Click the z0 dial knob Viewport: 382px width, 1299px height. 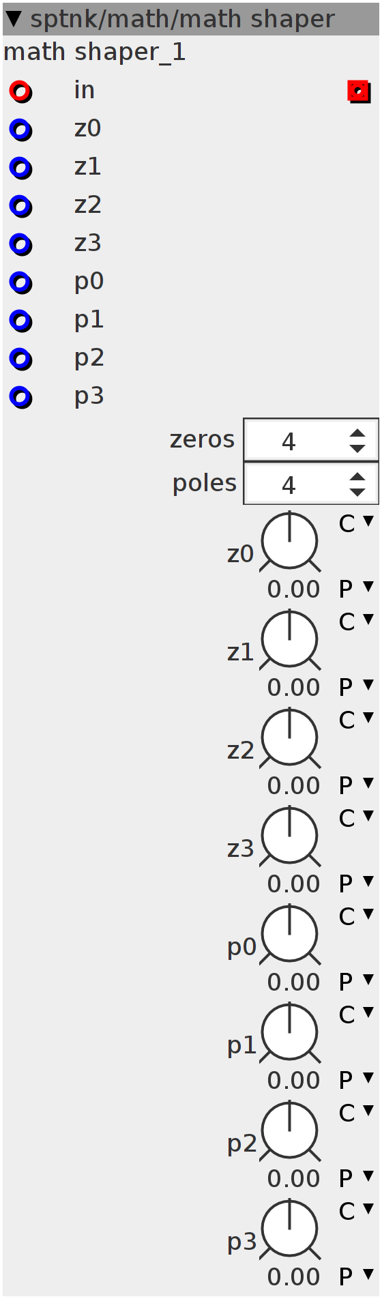290,541
